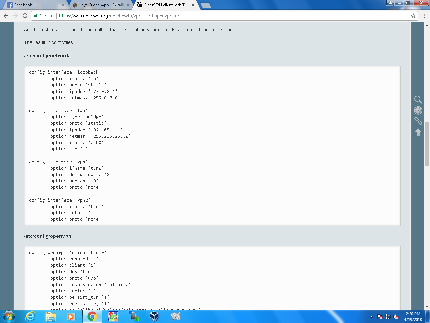Image resolution: width=430 pixels, height=323 pixels.
Task: Click the line option ifname 'tun0'
Action: (77, 168)
